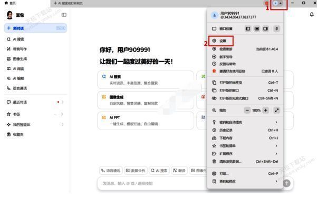Click the 数据分析 chip above the input
The image size is (317, 198).
pyautogui.click(x=136, y=171)
